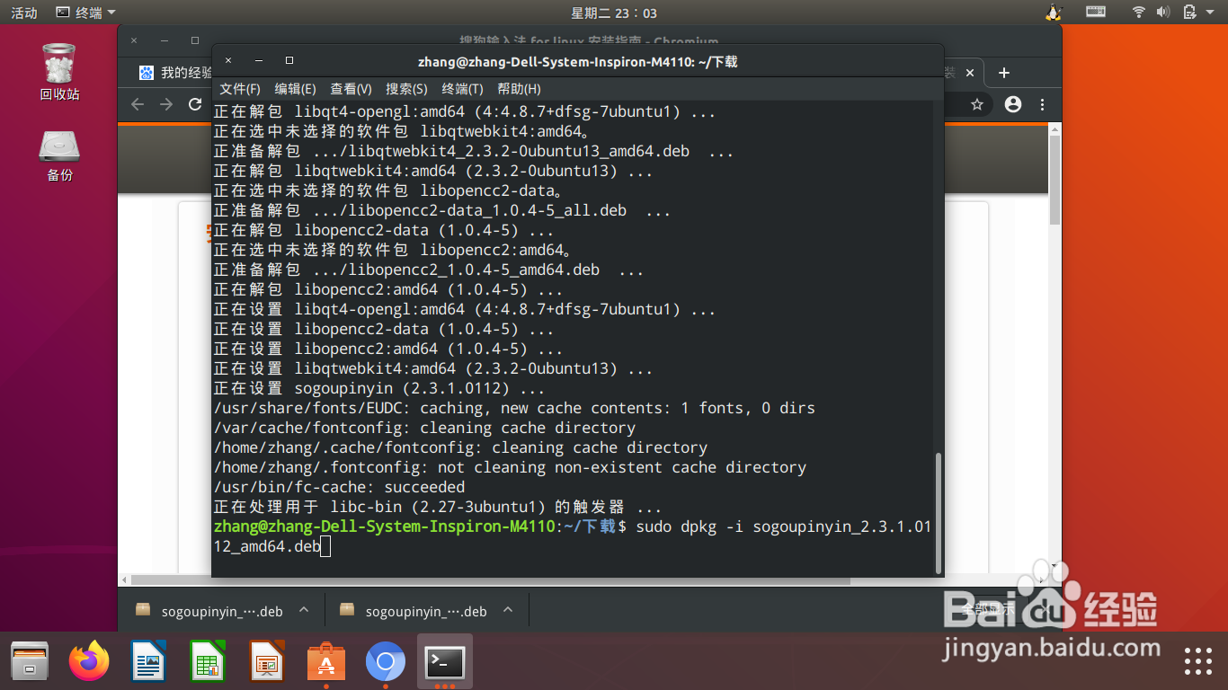Open a new tab with the + button

point(1004,73)
